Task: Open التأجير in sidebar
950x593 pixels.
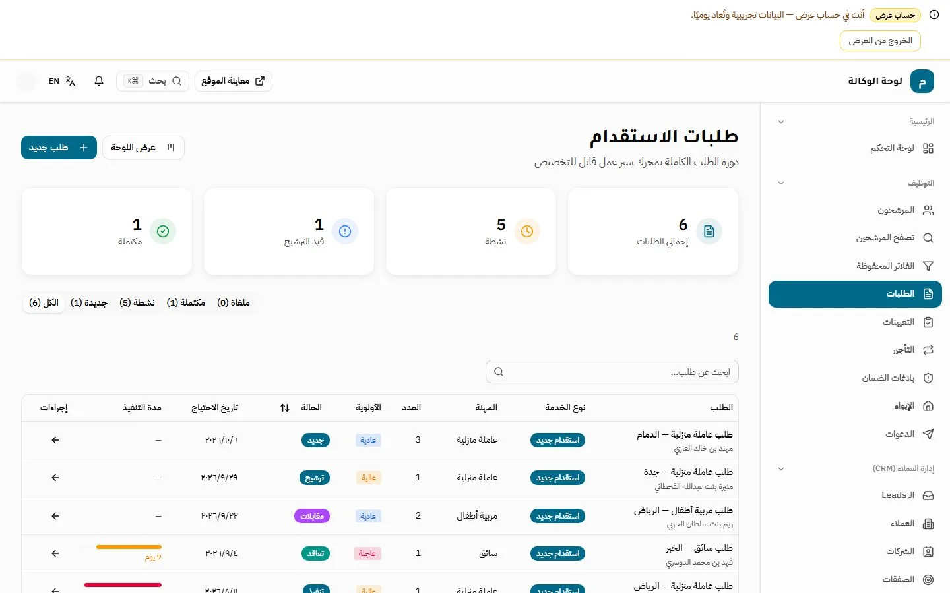Action: tap(855, 350)
